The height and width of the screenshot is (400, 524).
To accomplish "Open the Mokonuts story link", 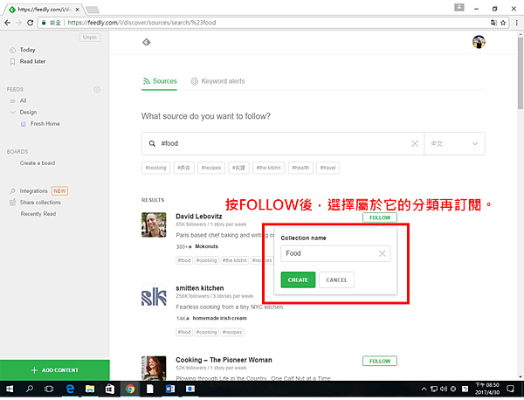I will point(206,246).
